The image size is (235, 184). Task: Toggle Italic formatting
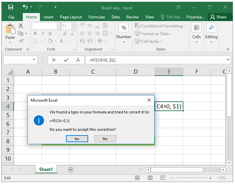pos(43,33)
